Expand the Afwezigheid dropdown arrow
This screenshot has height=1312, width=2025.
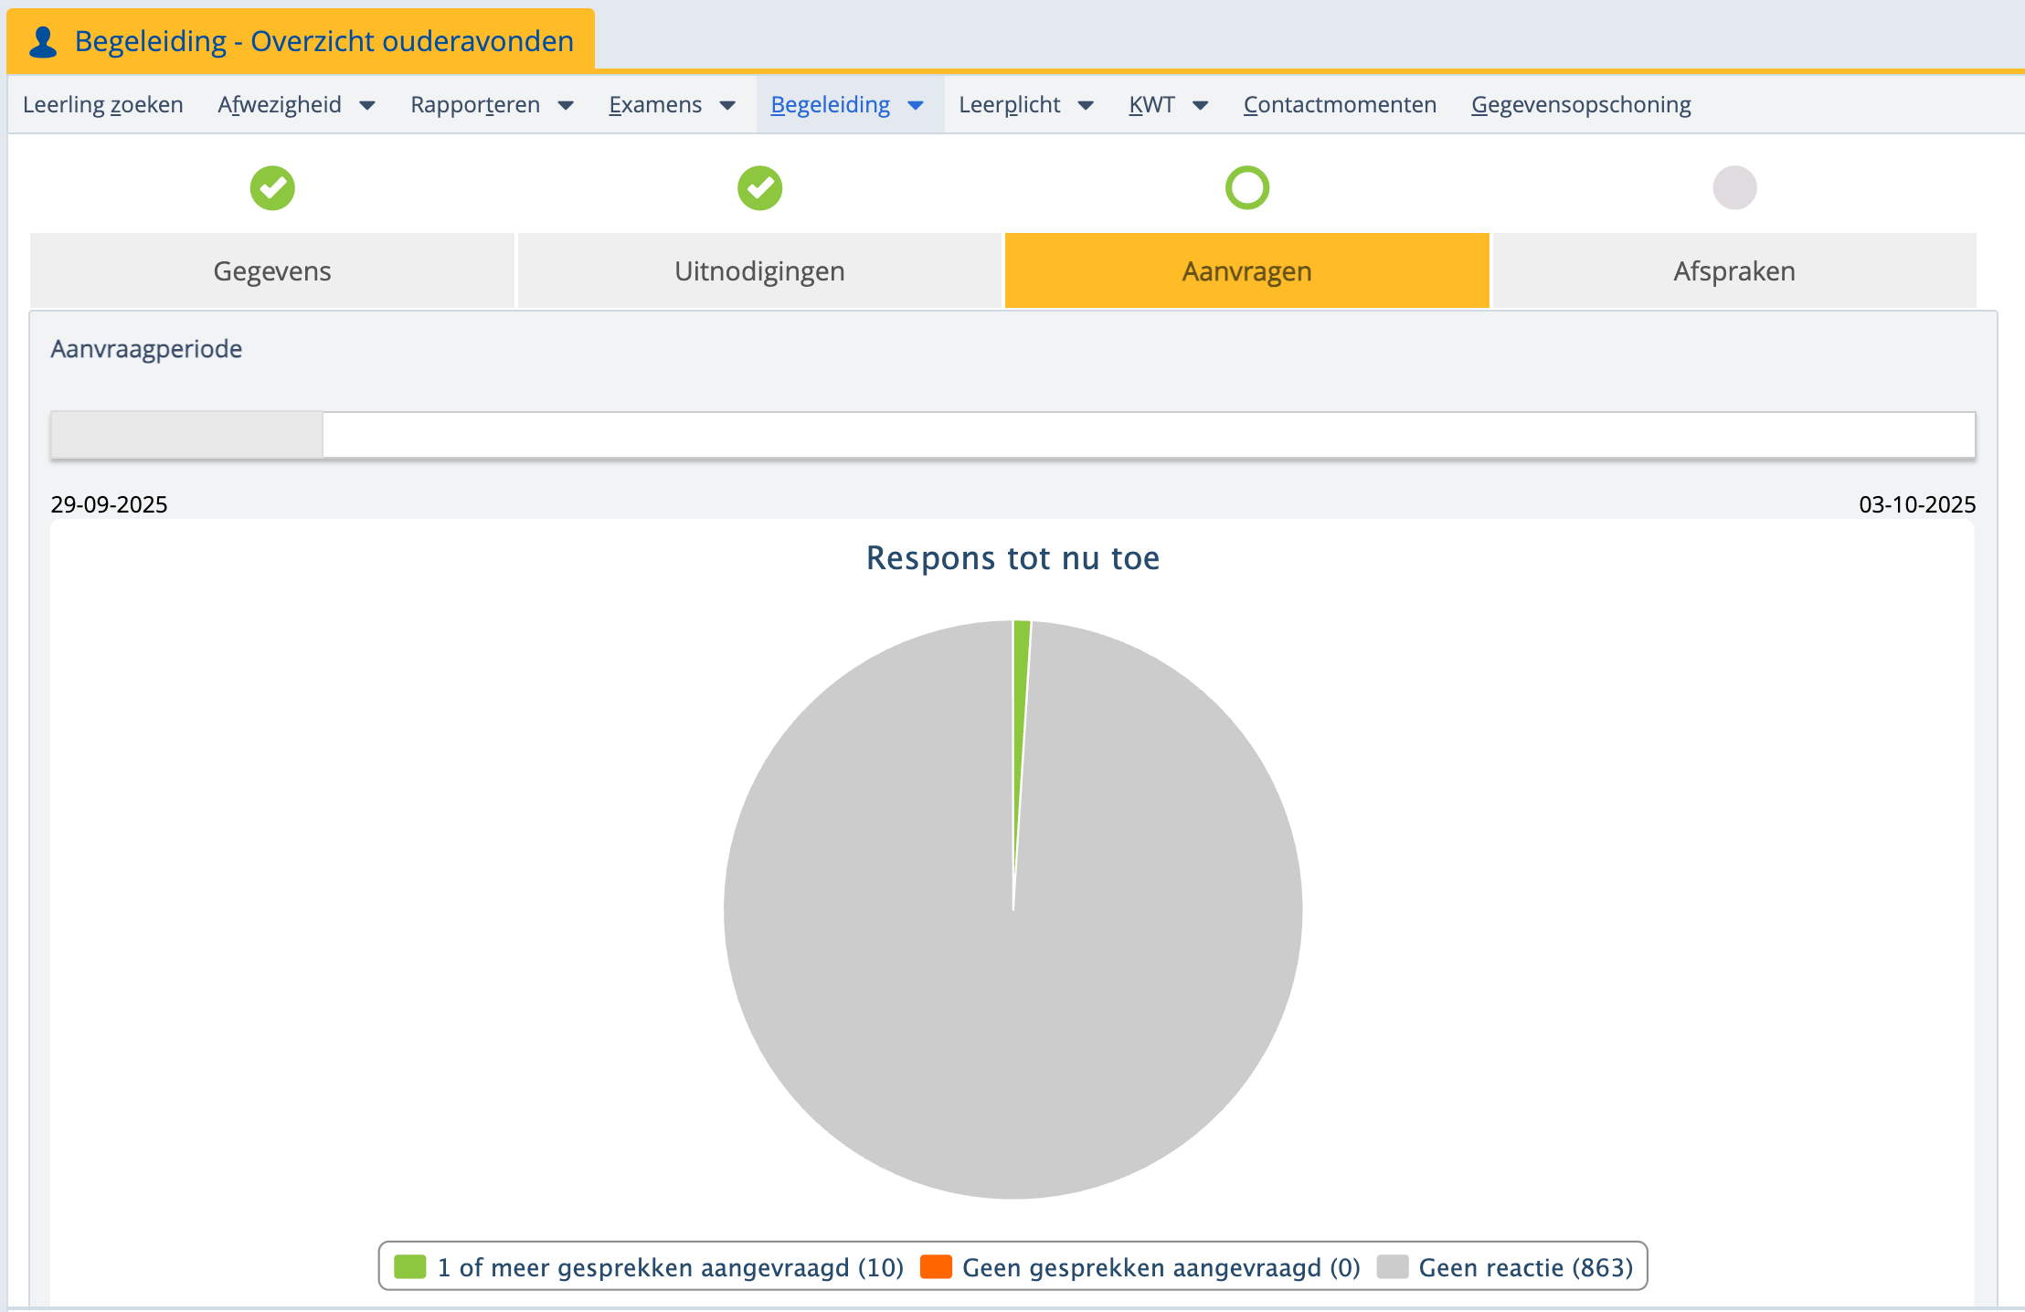pos(367,106)
